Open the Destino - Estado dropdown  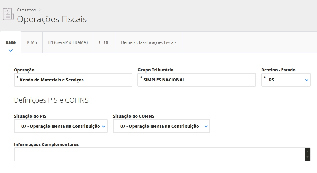[x=286, y=80]
